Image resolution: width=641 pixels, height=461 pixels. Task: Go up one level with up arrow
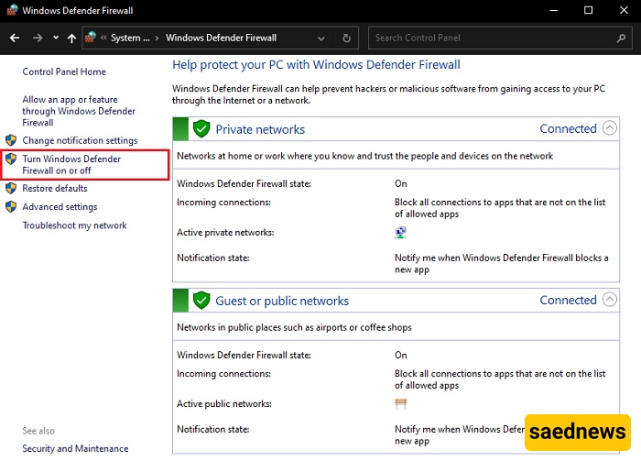tap(72, 38)
